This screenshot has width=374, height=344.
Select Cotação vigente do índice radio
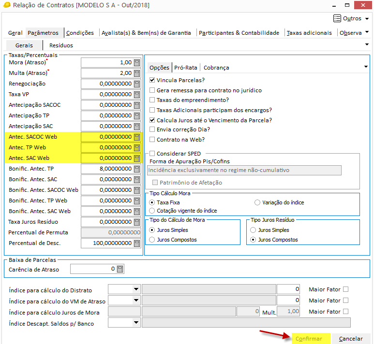[152, 211]
